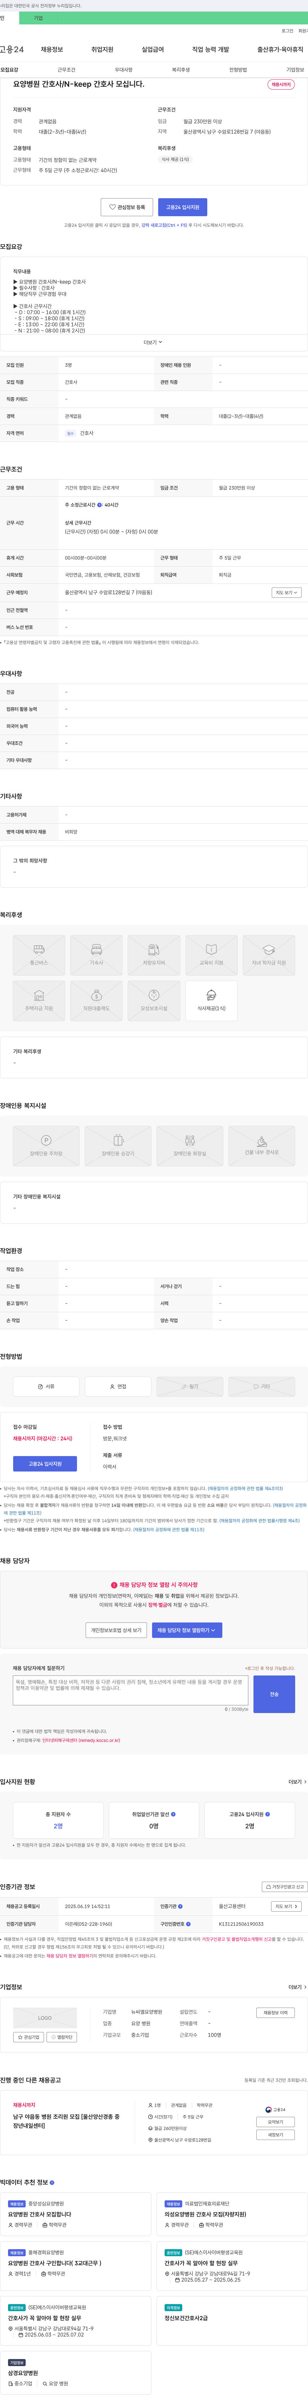Open 개인정보보호법 상세 보기
Screen dimensions: 308x2395
coord(116,1630)
